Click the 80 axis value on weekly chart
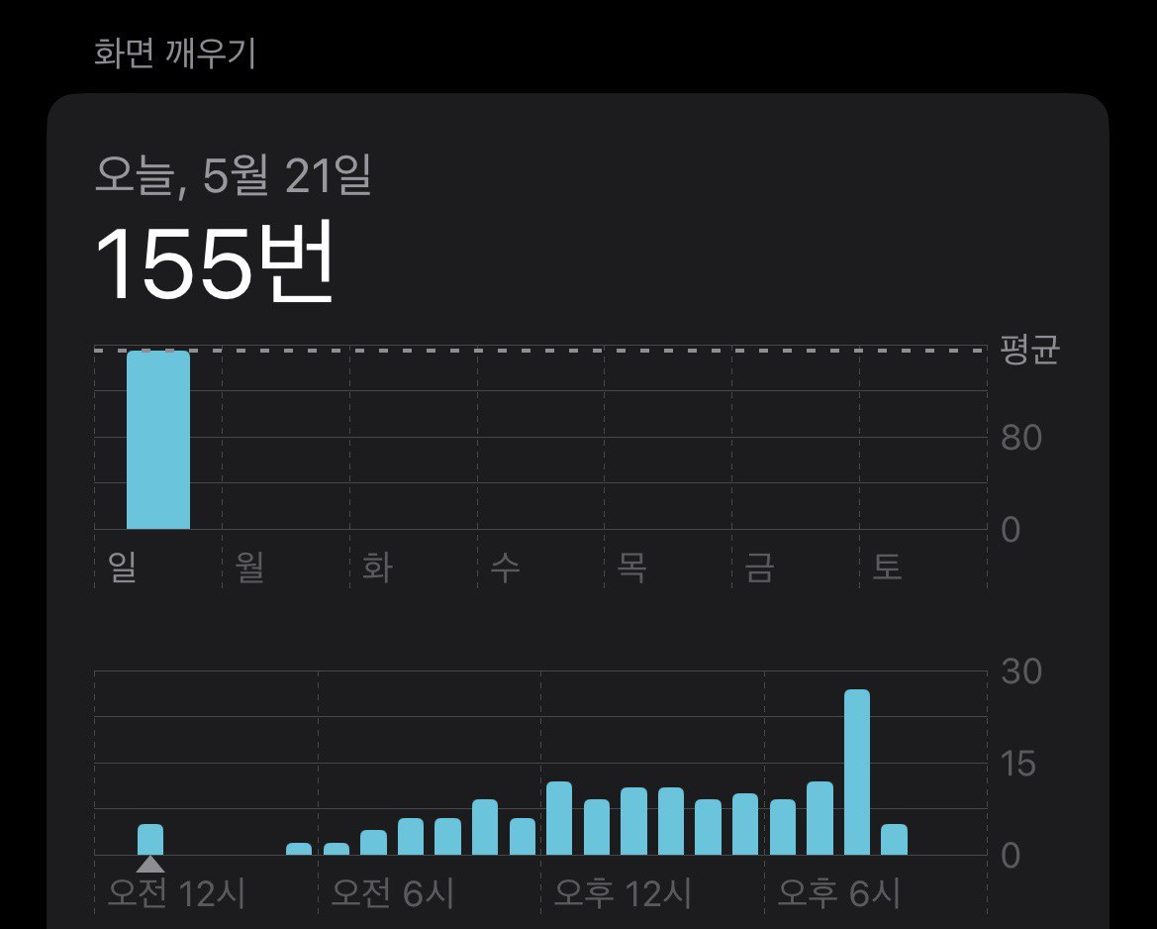This screenshot has width=1157, height=929. pos(1020,437)
